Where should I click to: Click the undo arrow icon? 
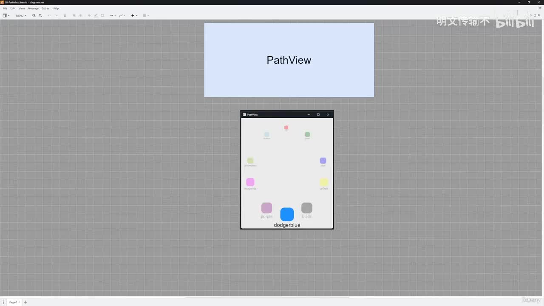coord(49,16)
